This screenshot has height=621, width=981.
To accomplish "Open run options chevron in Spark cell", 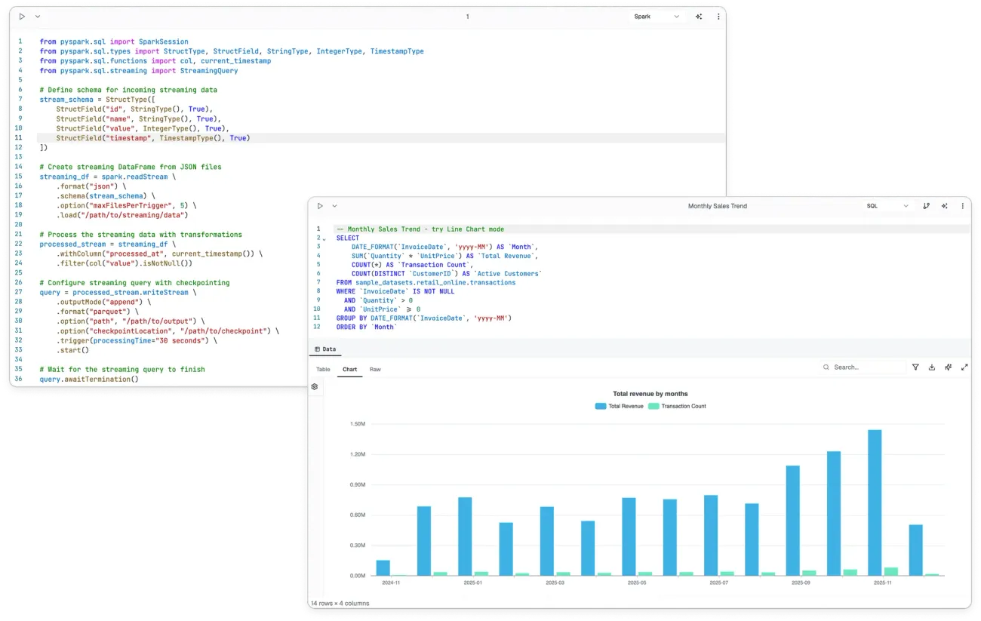I will tap(38, 17).
